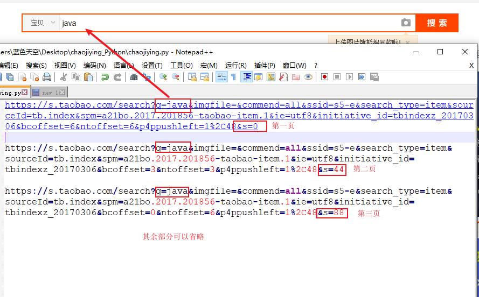The width and height of the screenshot is (479, 297).
Task: Open the Document Map icon
Action: (x=271, y=77)
